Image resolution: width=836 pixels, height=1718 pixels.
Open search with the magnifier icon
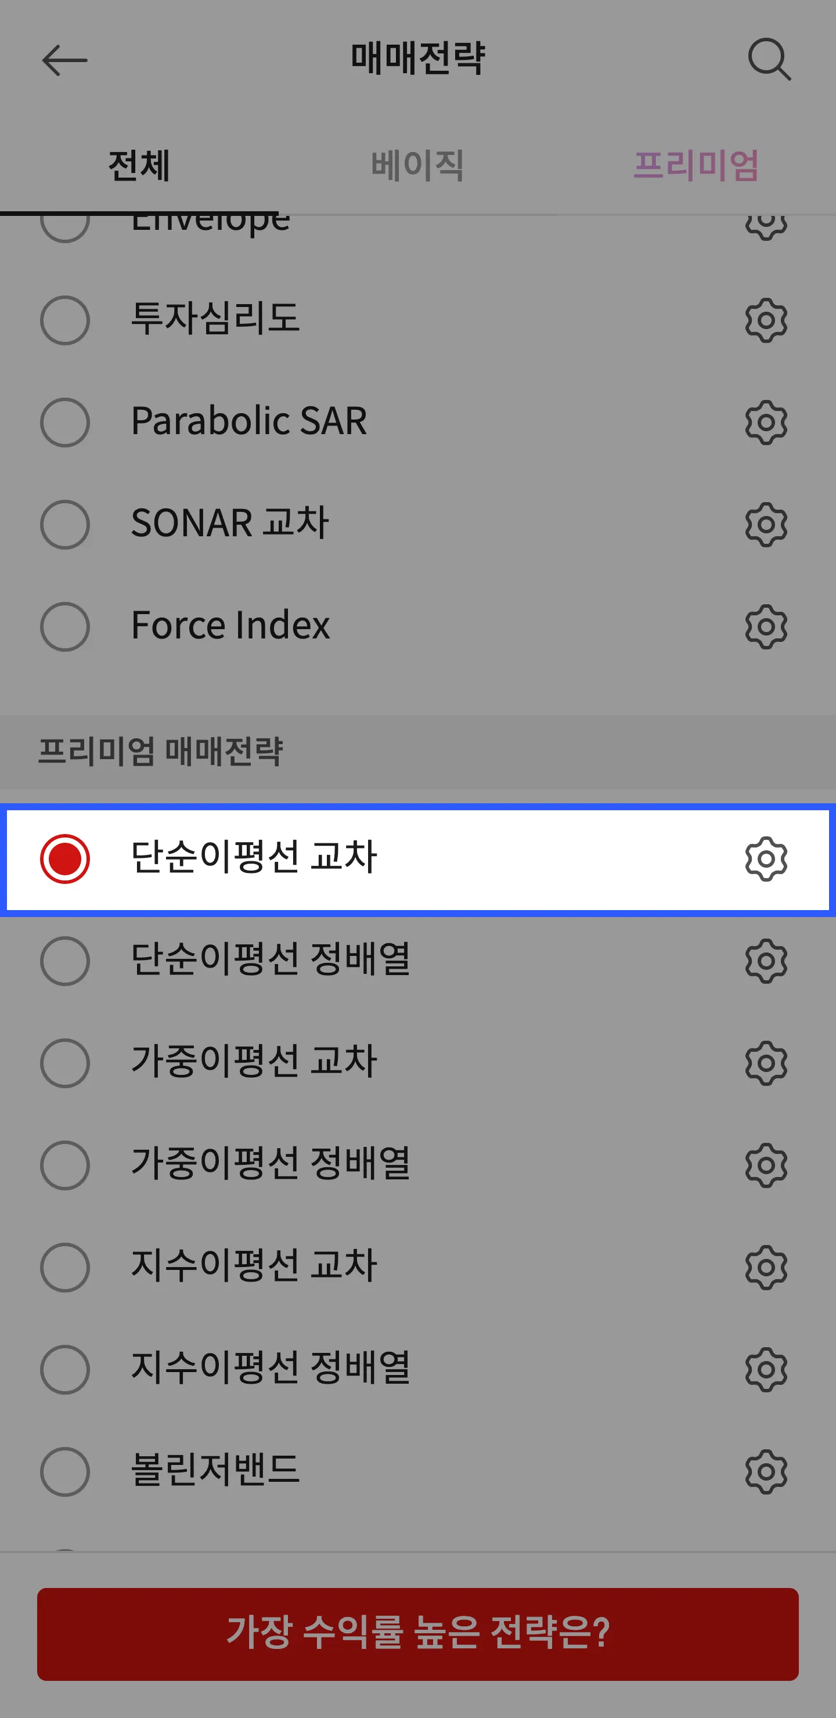(769, 59)
